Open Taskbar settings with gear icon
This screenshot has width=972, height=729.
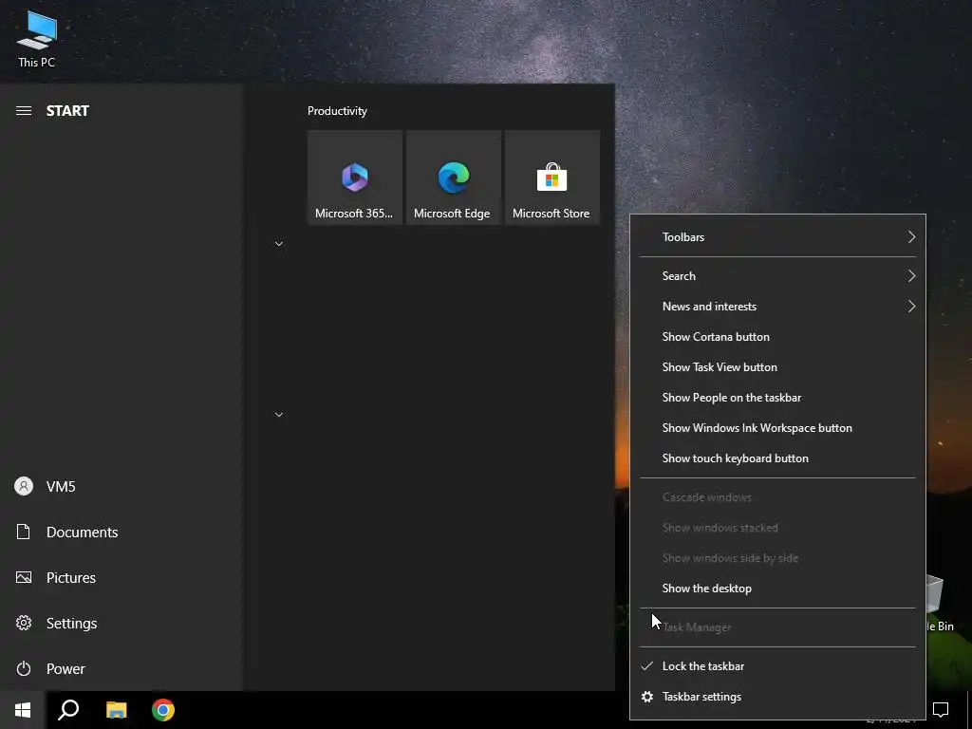pos(778,697)
